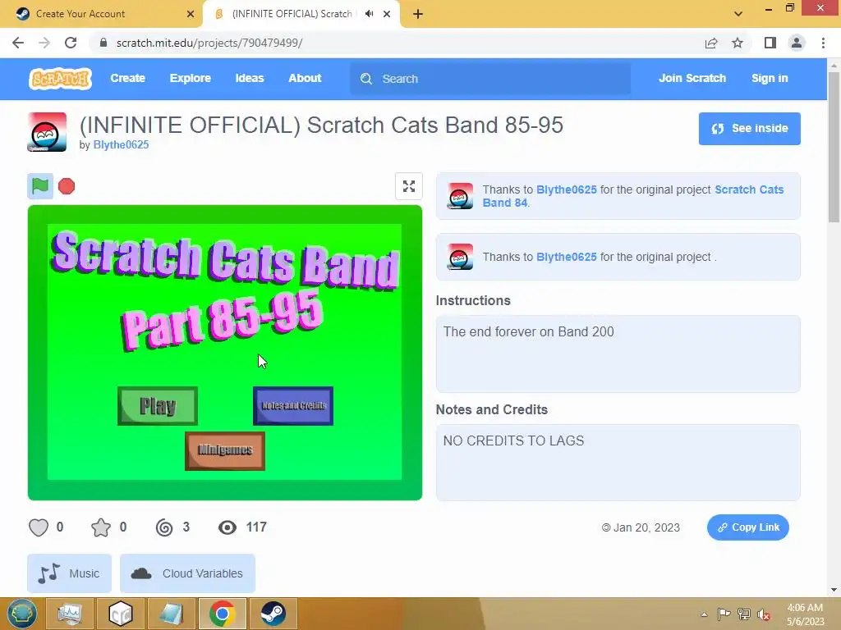This screenshot has width=841, height=630.
Task: Click the search magnifier icon
Action: pos(366,79)
